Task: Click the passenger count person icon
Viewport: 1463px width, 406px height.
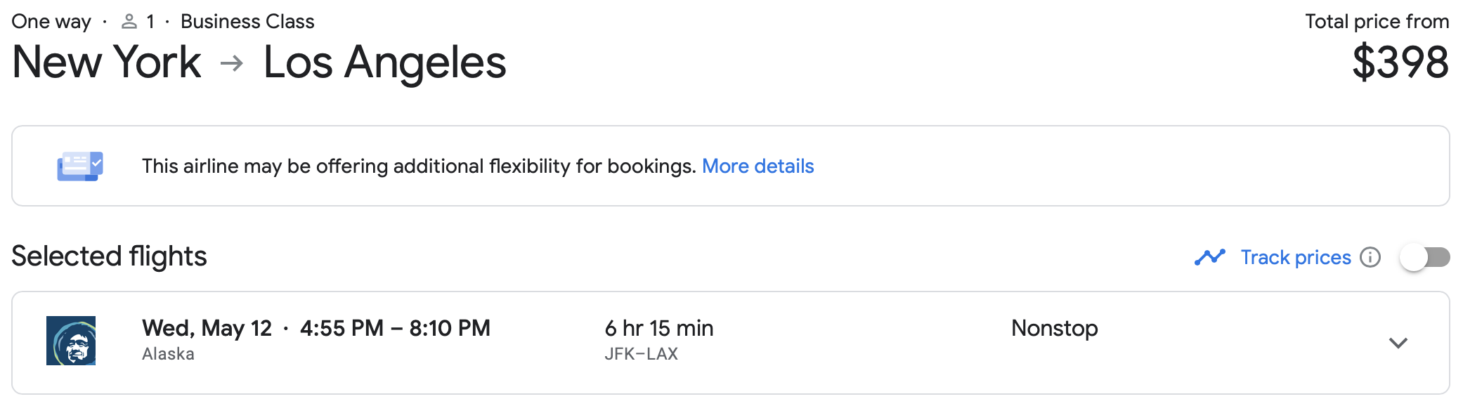Action: tap(129, 22)
